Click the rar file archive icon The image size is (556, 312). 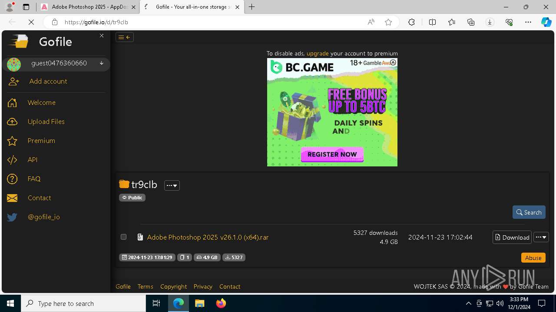tap(140, 237)
